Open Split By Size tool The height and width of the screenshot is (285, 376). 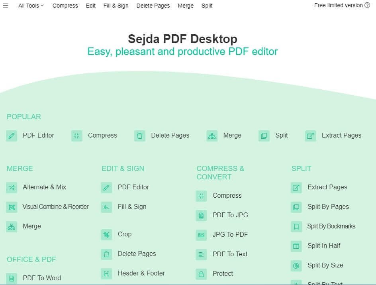click(325, 265)
